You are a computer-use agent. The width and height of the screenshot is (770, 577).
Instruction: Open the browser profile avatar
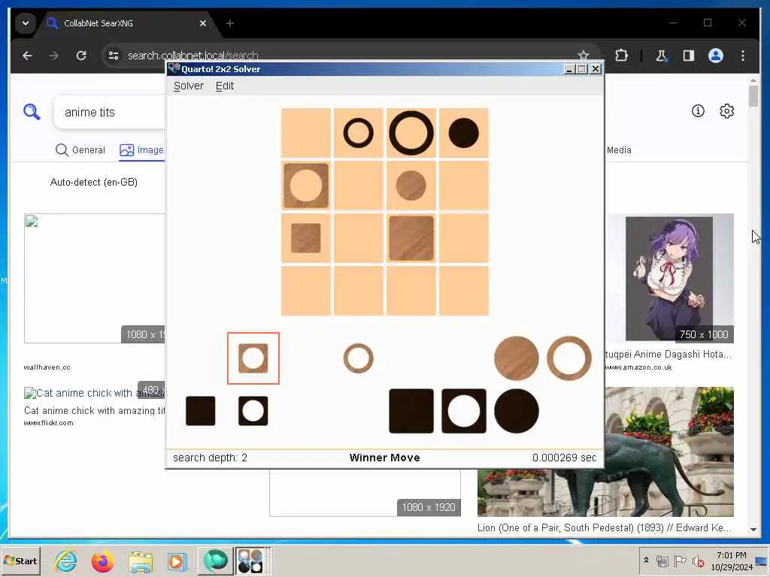pyautogui.click(x=716, y=56)
